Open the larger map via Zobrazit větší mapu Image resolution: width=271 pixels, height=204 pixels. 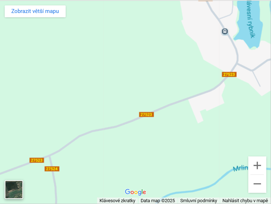click(x=35, y=11)
